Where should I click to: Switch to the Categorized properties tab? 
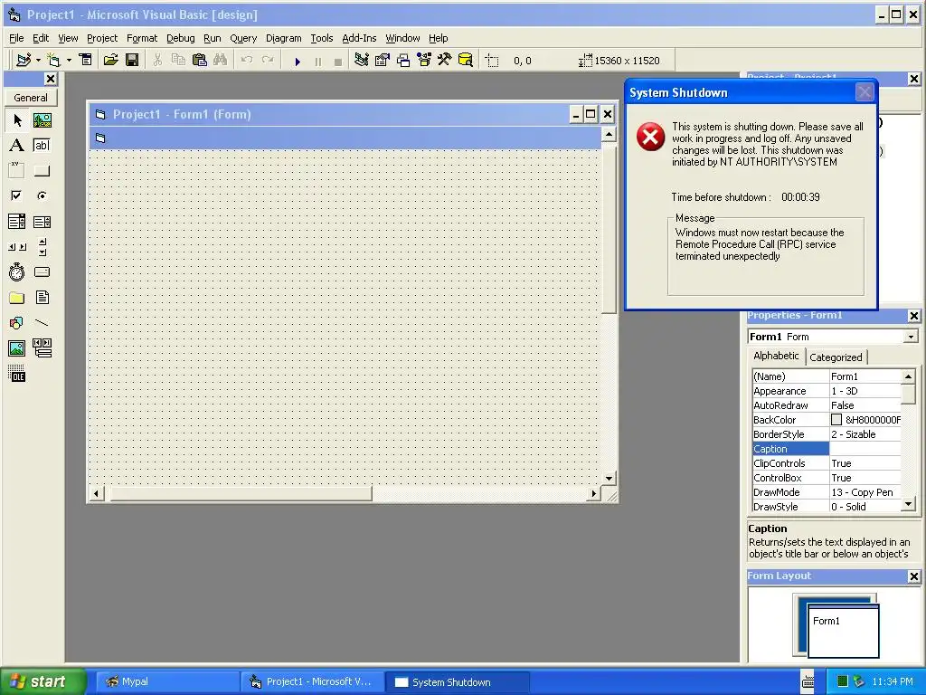click(836, 357)
